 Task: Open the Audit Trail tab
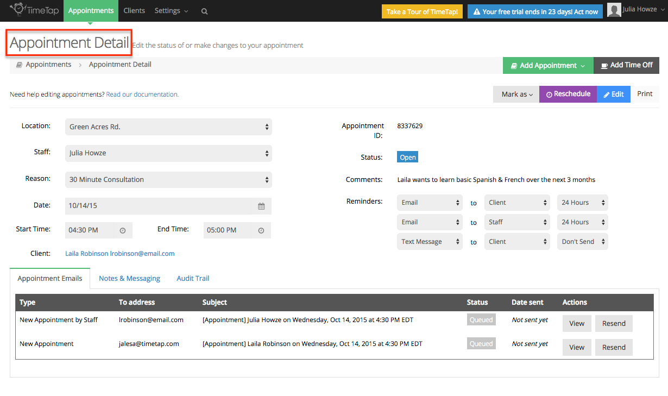(193, 278)
